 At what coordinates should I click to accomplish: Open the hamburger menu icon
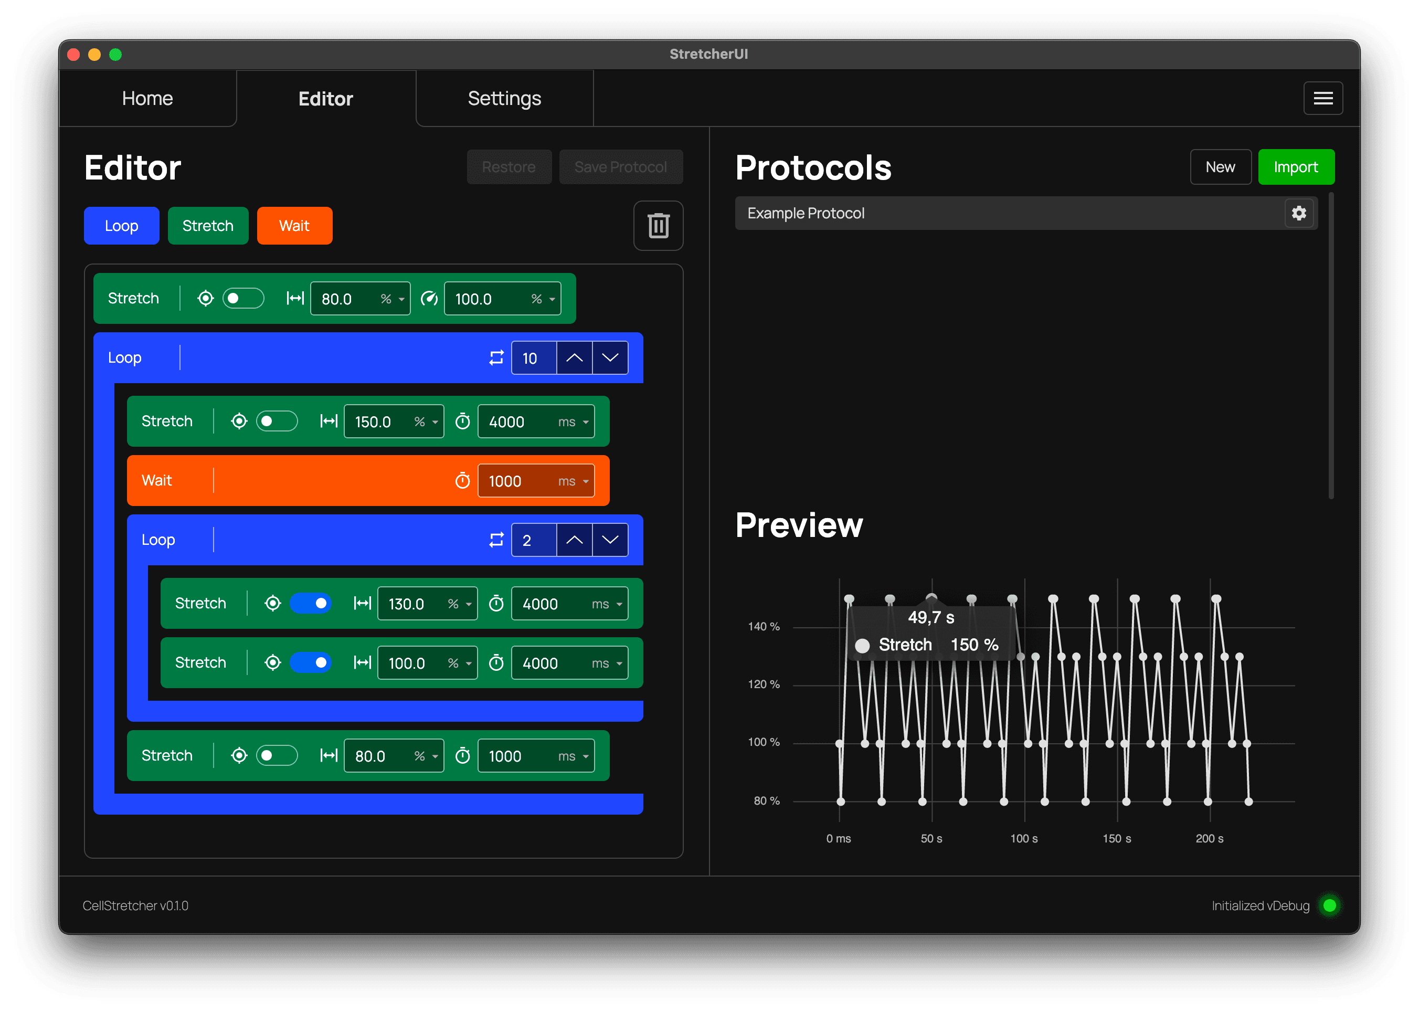tap(1322, 99)
